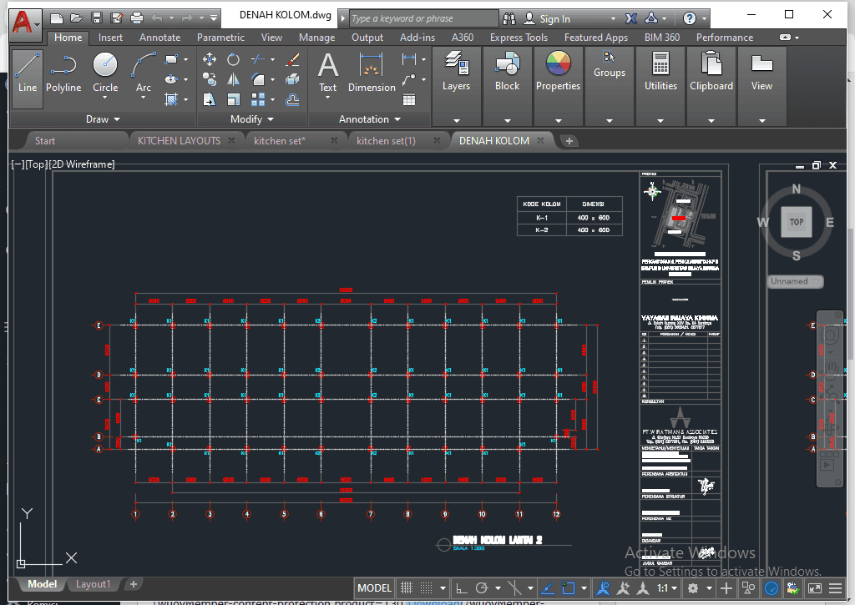
Task: Select the Mirror tool icon
Action: [234, 79]
